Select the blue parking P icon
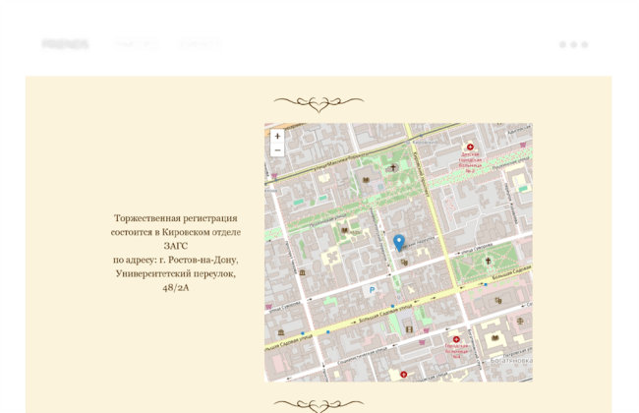 point(371,290)
